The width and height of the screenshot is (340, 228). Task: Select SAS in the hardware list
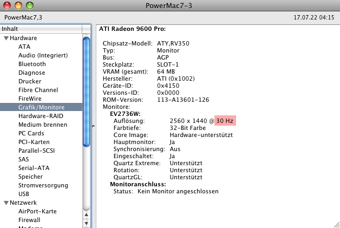click(x=23, y=159)
